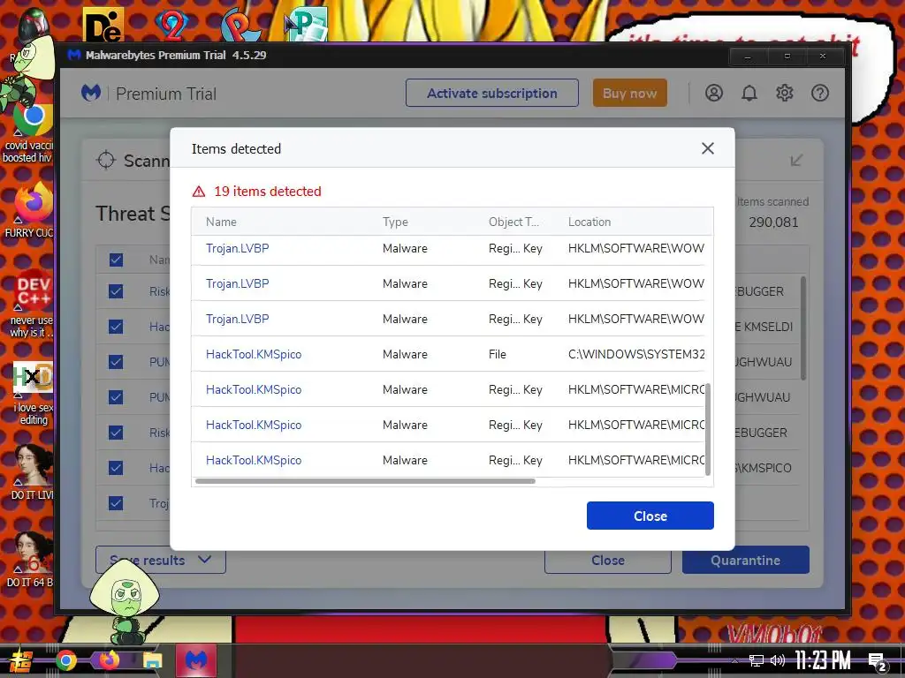Open red swirl 2 desktop icon
The height and width of the screenshot is (678, 905).
(x=171, y=24)
